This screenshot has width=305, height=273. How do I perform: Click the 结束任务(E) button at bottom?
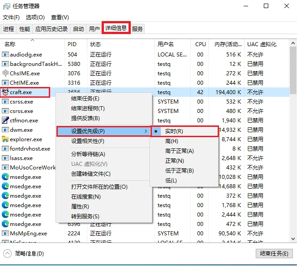(x=275, y=254)
